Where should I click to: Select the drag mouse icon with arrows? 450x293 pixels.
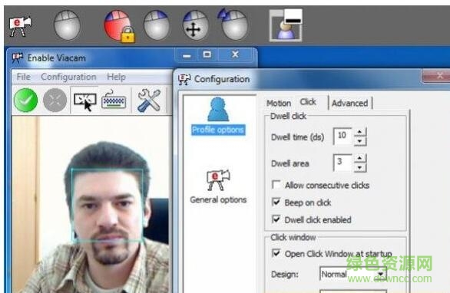point(195,25)
